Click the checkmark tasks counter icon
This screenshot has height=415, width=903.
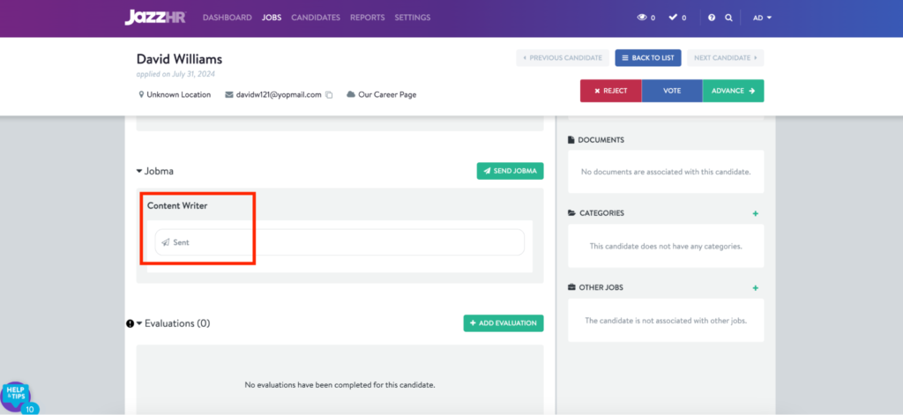coord(673,18)
